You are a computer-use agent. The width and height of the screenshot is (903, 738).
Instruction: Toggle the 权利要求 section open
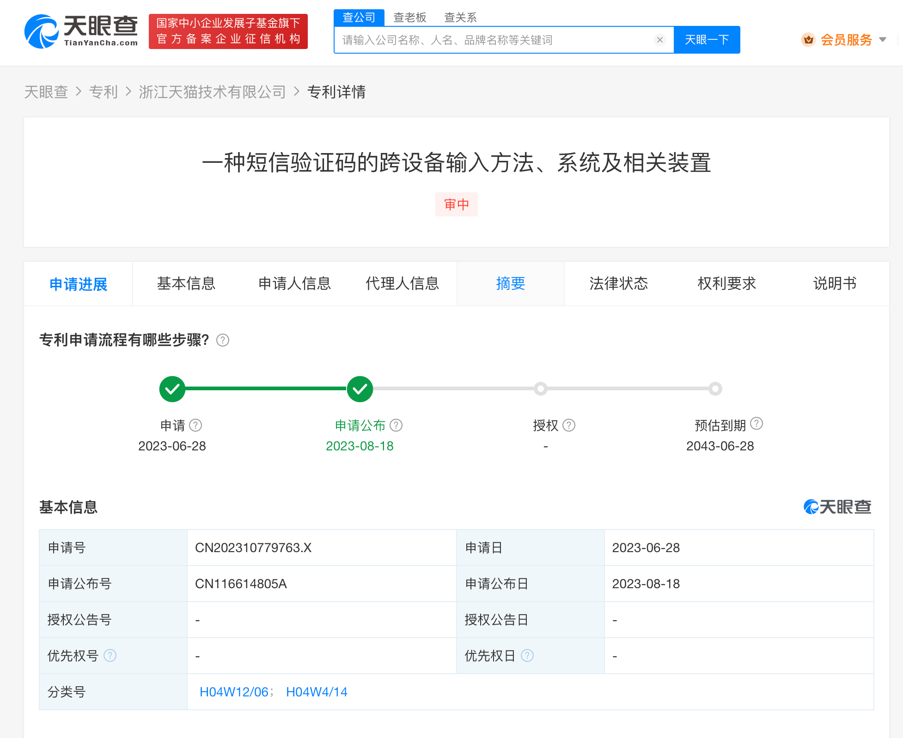[x=724, y=283]
